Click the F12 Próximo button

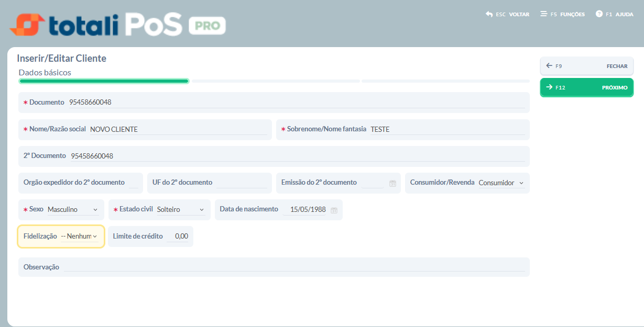(x=587, y=87)
